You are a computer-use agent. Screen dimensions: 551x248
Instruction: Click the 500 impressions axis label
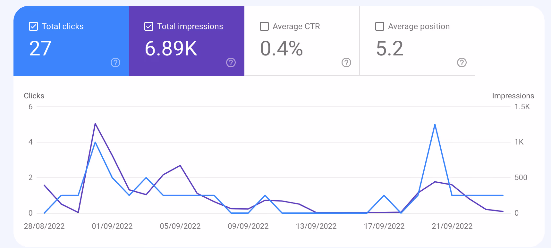pyautogui.click(x=521, y=178)
